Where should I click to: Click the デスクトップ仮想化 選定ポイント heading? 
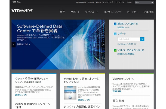82,107
